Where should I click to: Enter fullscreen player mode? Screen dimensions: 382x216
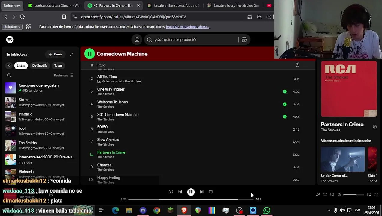376,195
